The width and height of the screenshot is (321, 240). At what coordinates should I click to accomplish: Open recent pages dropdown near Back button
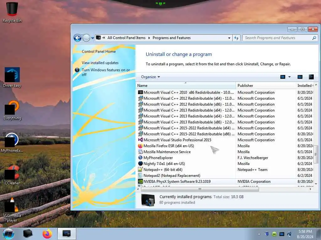92,38
